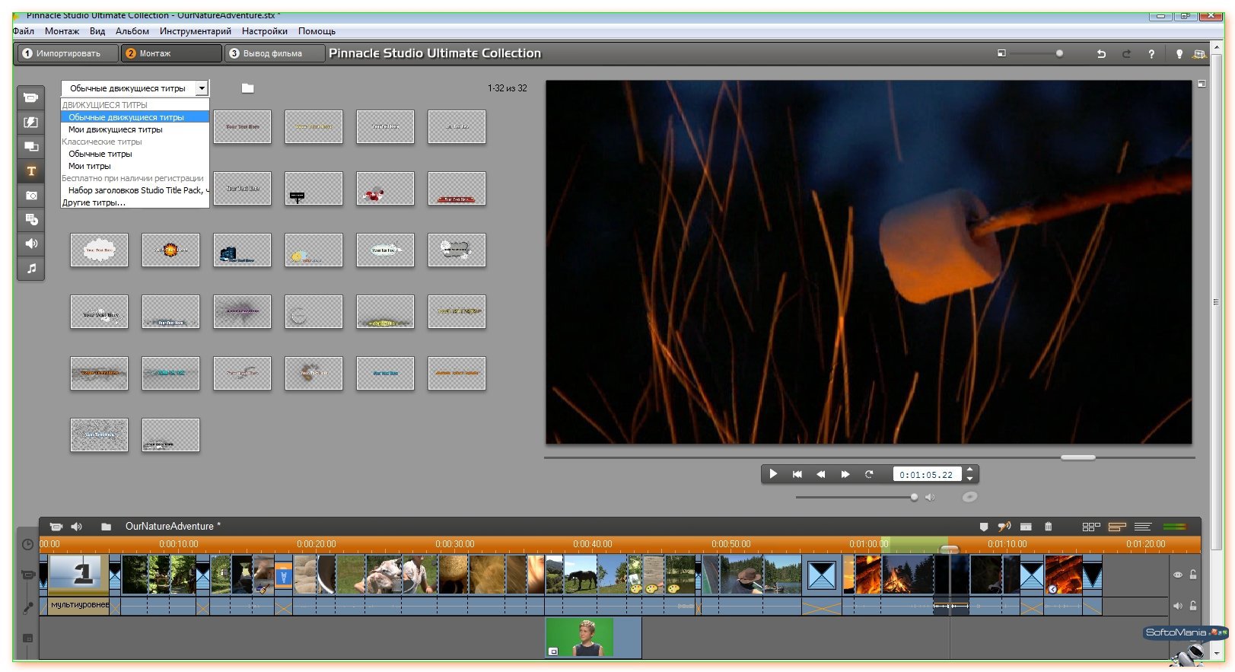1235x672 pixels.
Task: Toggle the loop playback button
Action: coord(869,474)
